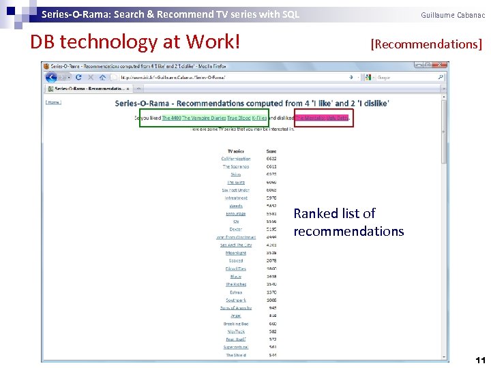The height and width of the screenshot is (368, 491).
Task: Click the Score column header
Action: [x=271, y=151]
